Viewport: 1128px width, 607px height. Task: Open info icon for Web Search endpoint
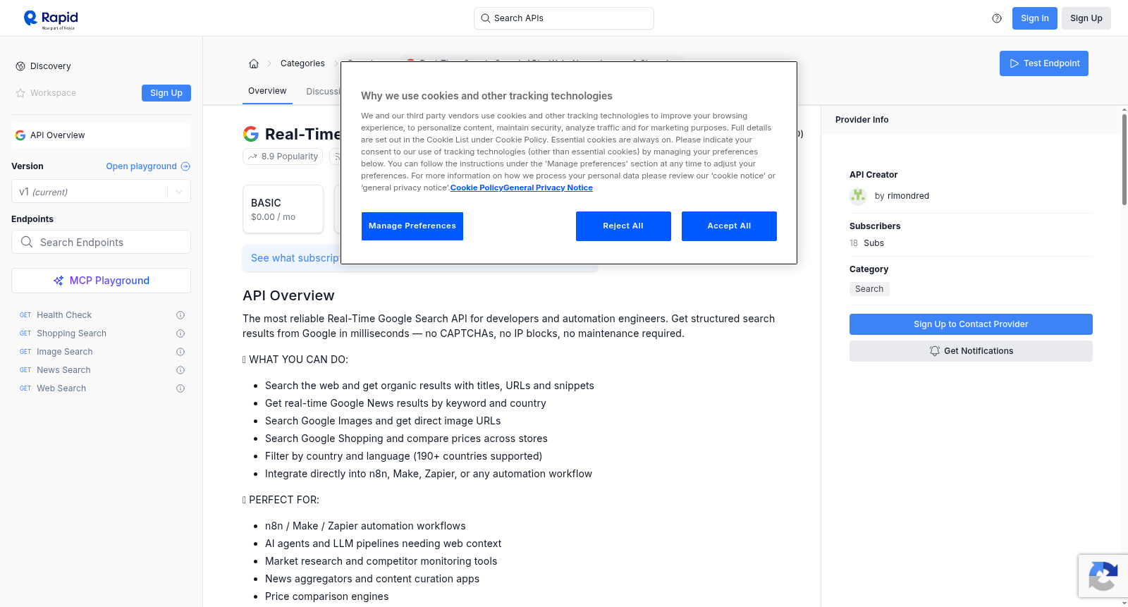coord(180,388)
